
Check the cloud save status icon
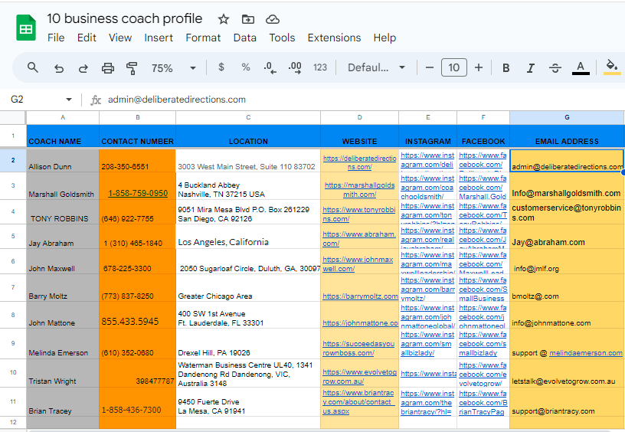pos(273,19)
